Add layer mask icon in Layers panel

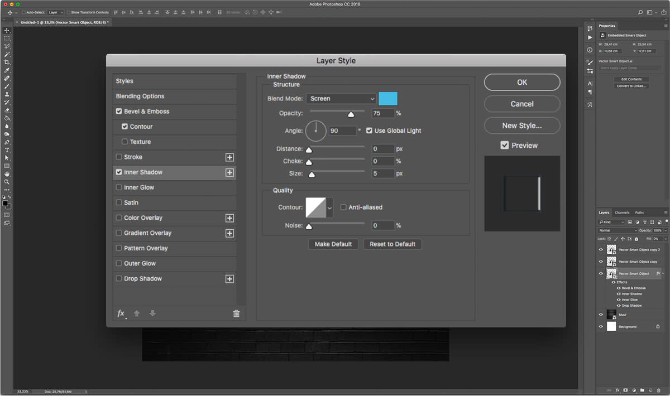625,390
